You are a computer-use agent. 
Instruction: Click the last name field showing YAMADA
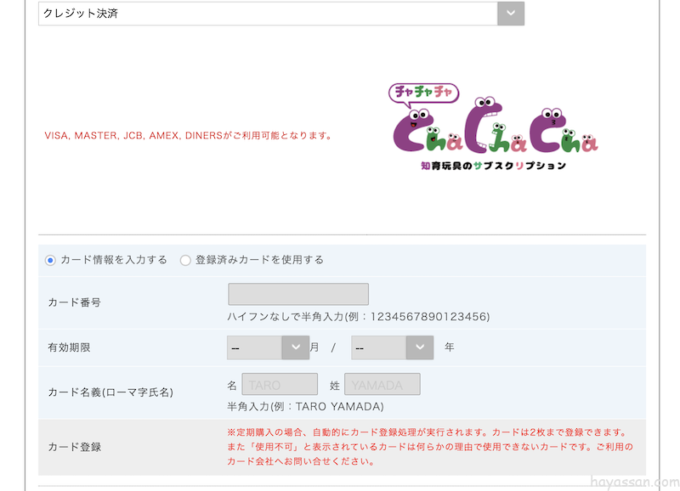tap(382, 385)
